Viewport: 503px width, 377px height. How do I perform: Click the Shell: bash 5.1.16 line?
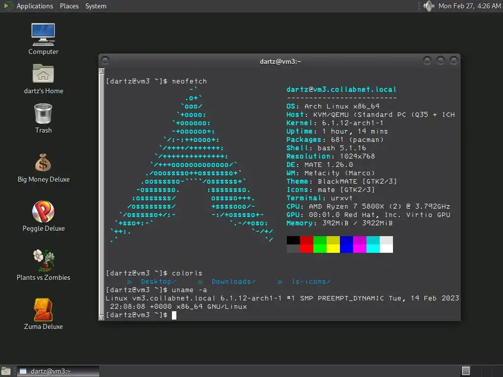(326, 148)
